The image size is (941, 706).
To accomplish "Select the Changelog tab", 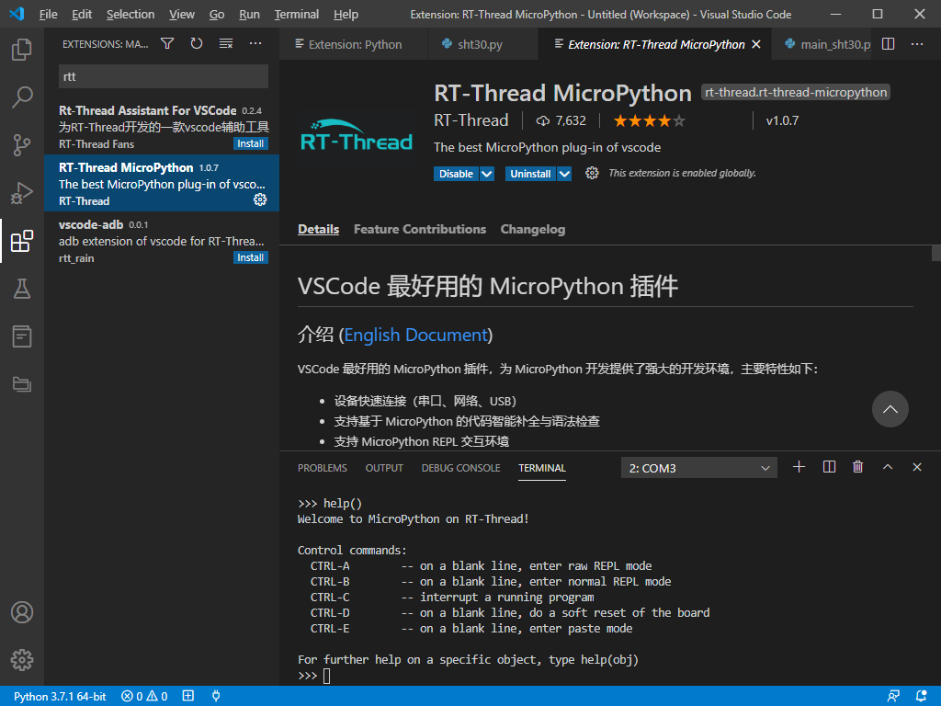I will pyautogui.click(x=532, y=229).
